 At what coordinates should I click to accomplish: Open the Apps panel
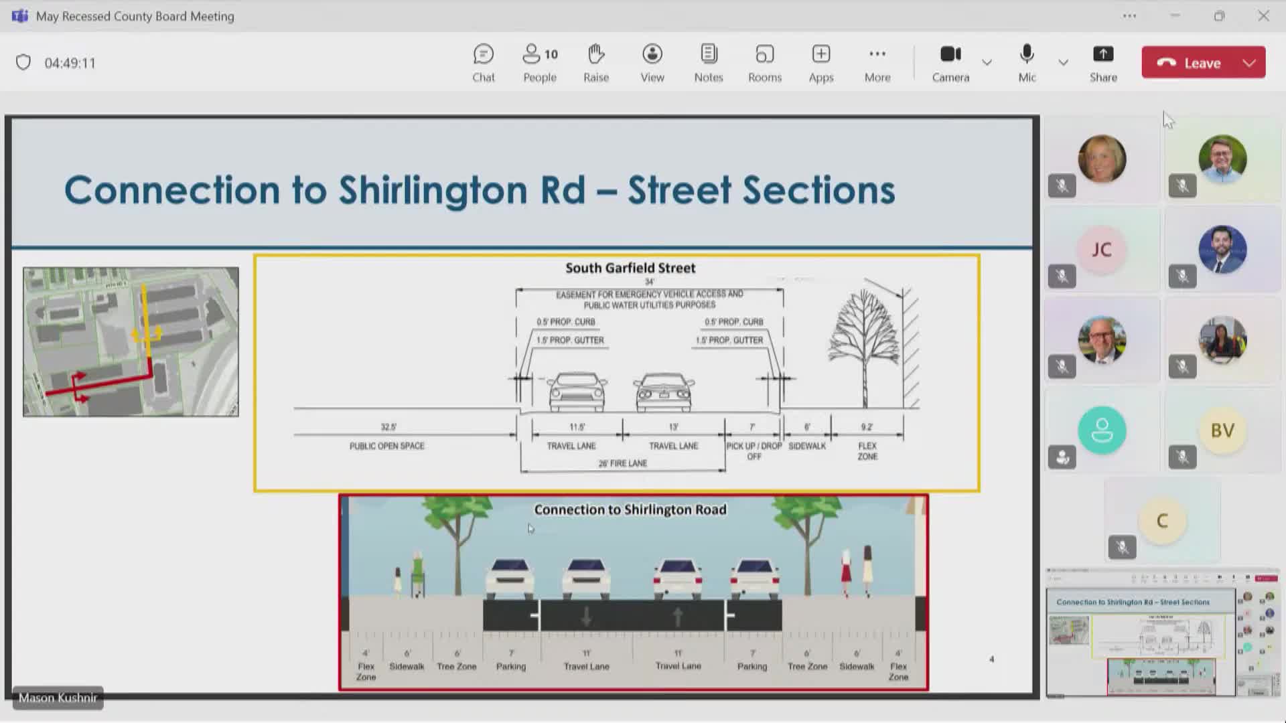pyautogui.click(x=820, y=63)
